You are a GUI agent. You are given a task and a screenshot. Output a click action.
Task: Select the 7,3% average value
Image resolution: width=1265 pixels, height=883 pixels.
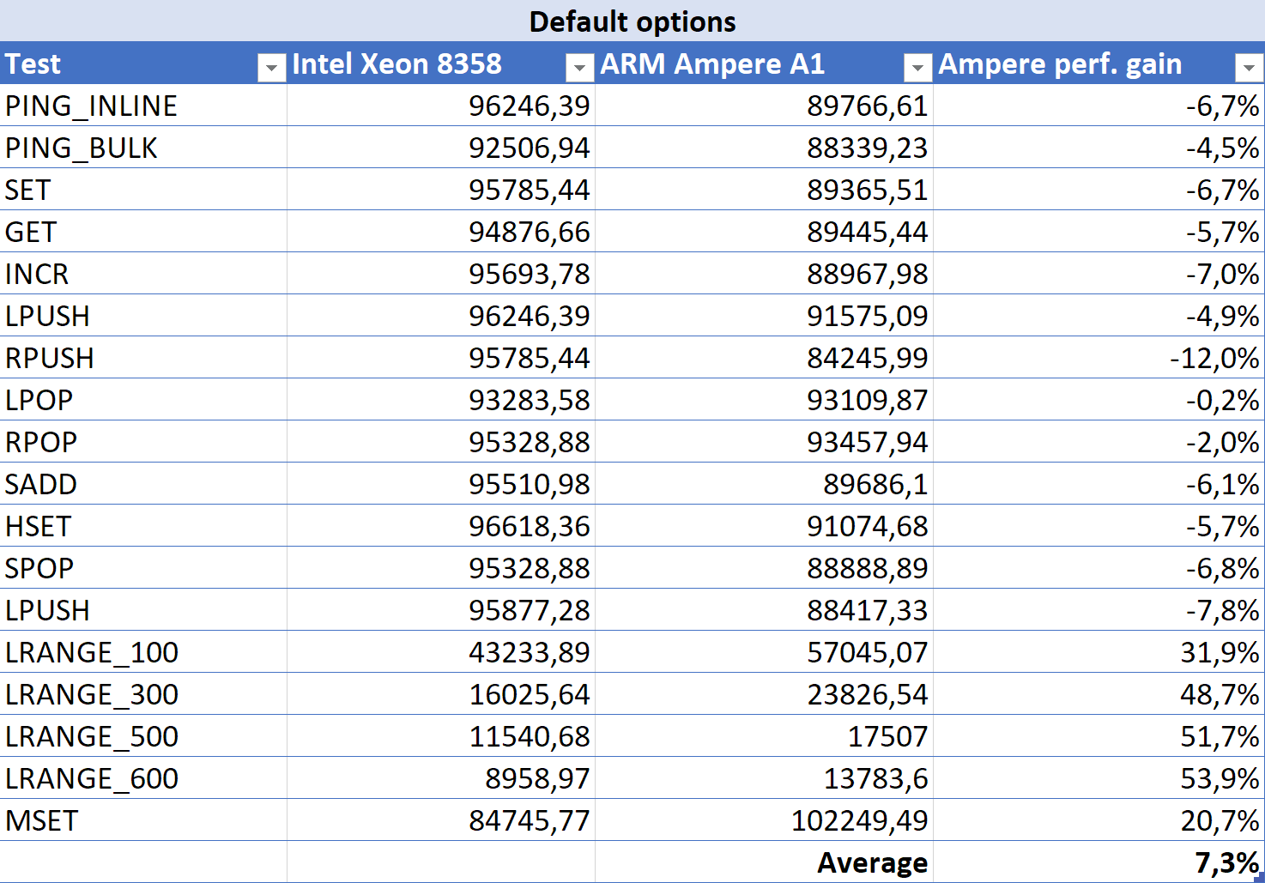tap(1099, 862)
